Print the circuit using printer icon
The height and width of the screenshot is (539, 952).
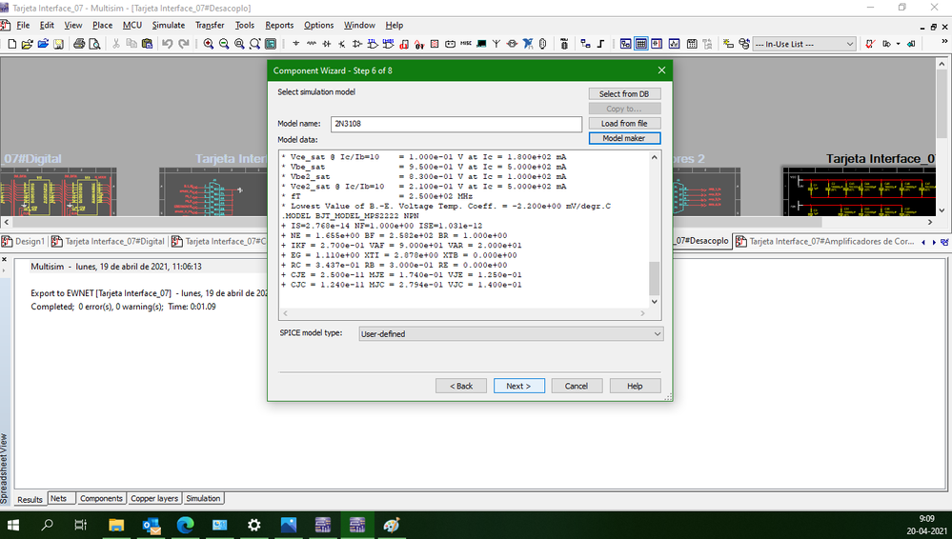point(79,44)
